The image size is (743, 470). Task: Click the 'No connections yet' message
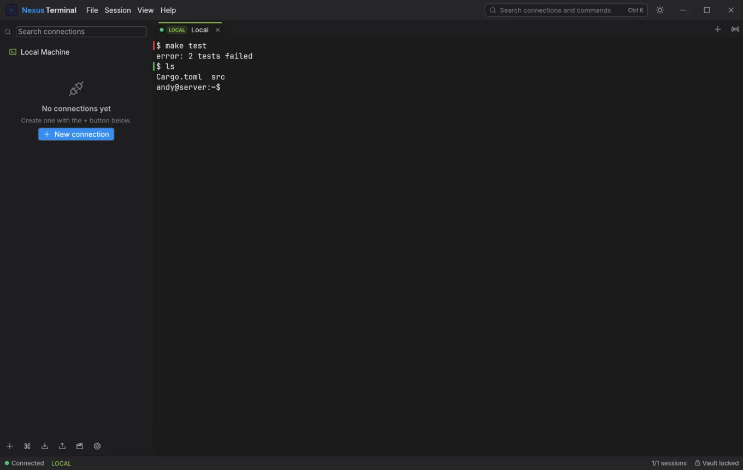tap(76, 109)
